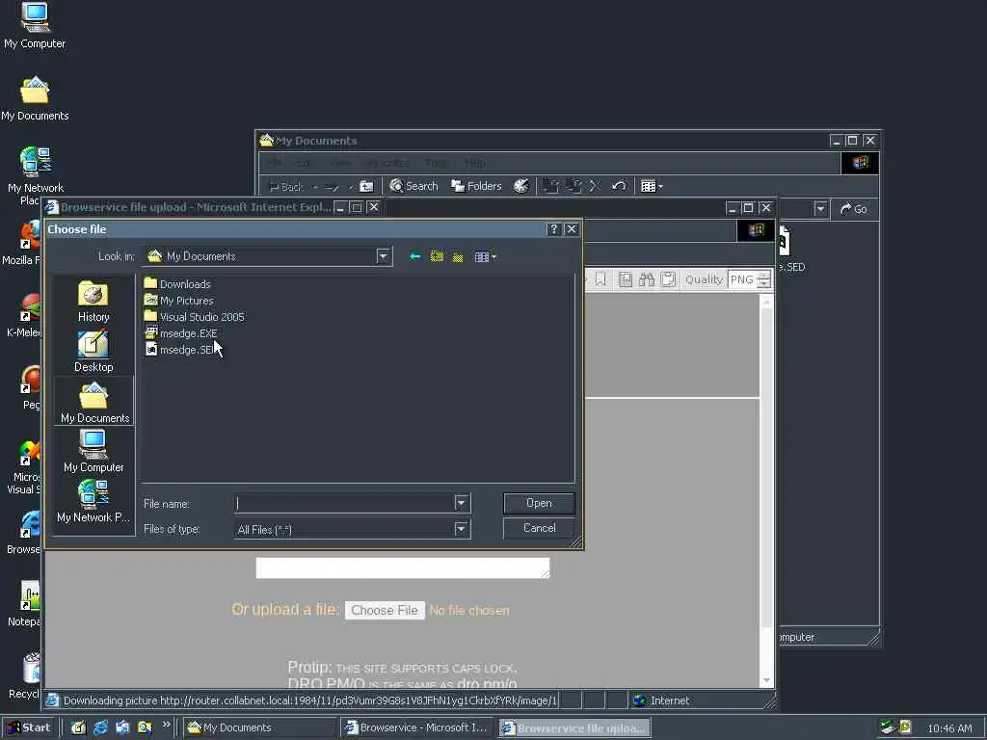Click the Choose File button on the upload page
The width and height of the screenshot is (987, 740).
point(385,610)
